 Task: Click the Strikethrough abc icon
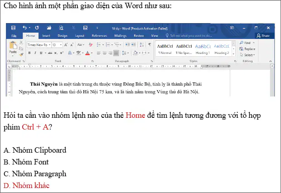pos(50,53)
